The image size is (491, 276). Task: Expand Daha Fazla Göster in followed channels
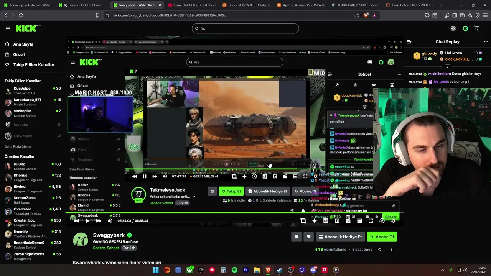click(x=18, y=146)
